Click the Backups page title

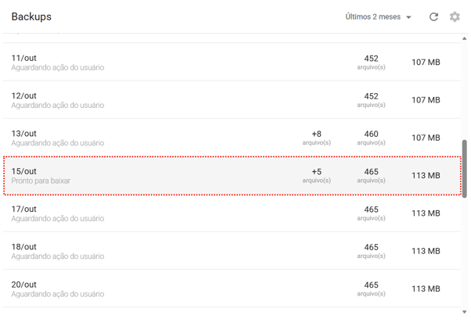(31, 16)
